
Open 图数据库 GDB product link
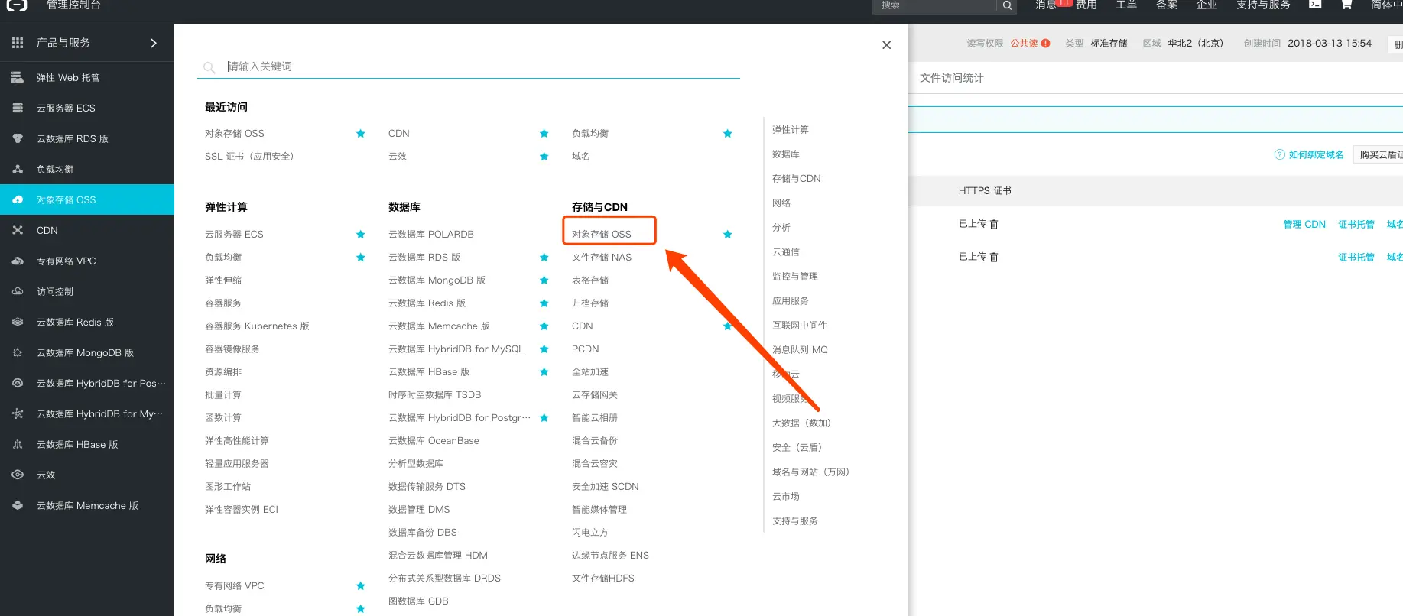click(x=418, y=601)
